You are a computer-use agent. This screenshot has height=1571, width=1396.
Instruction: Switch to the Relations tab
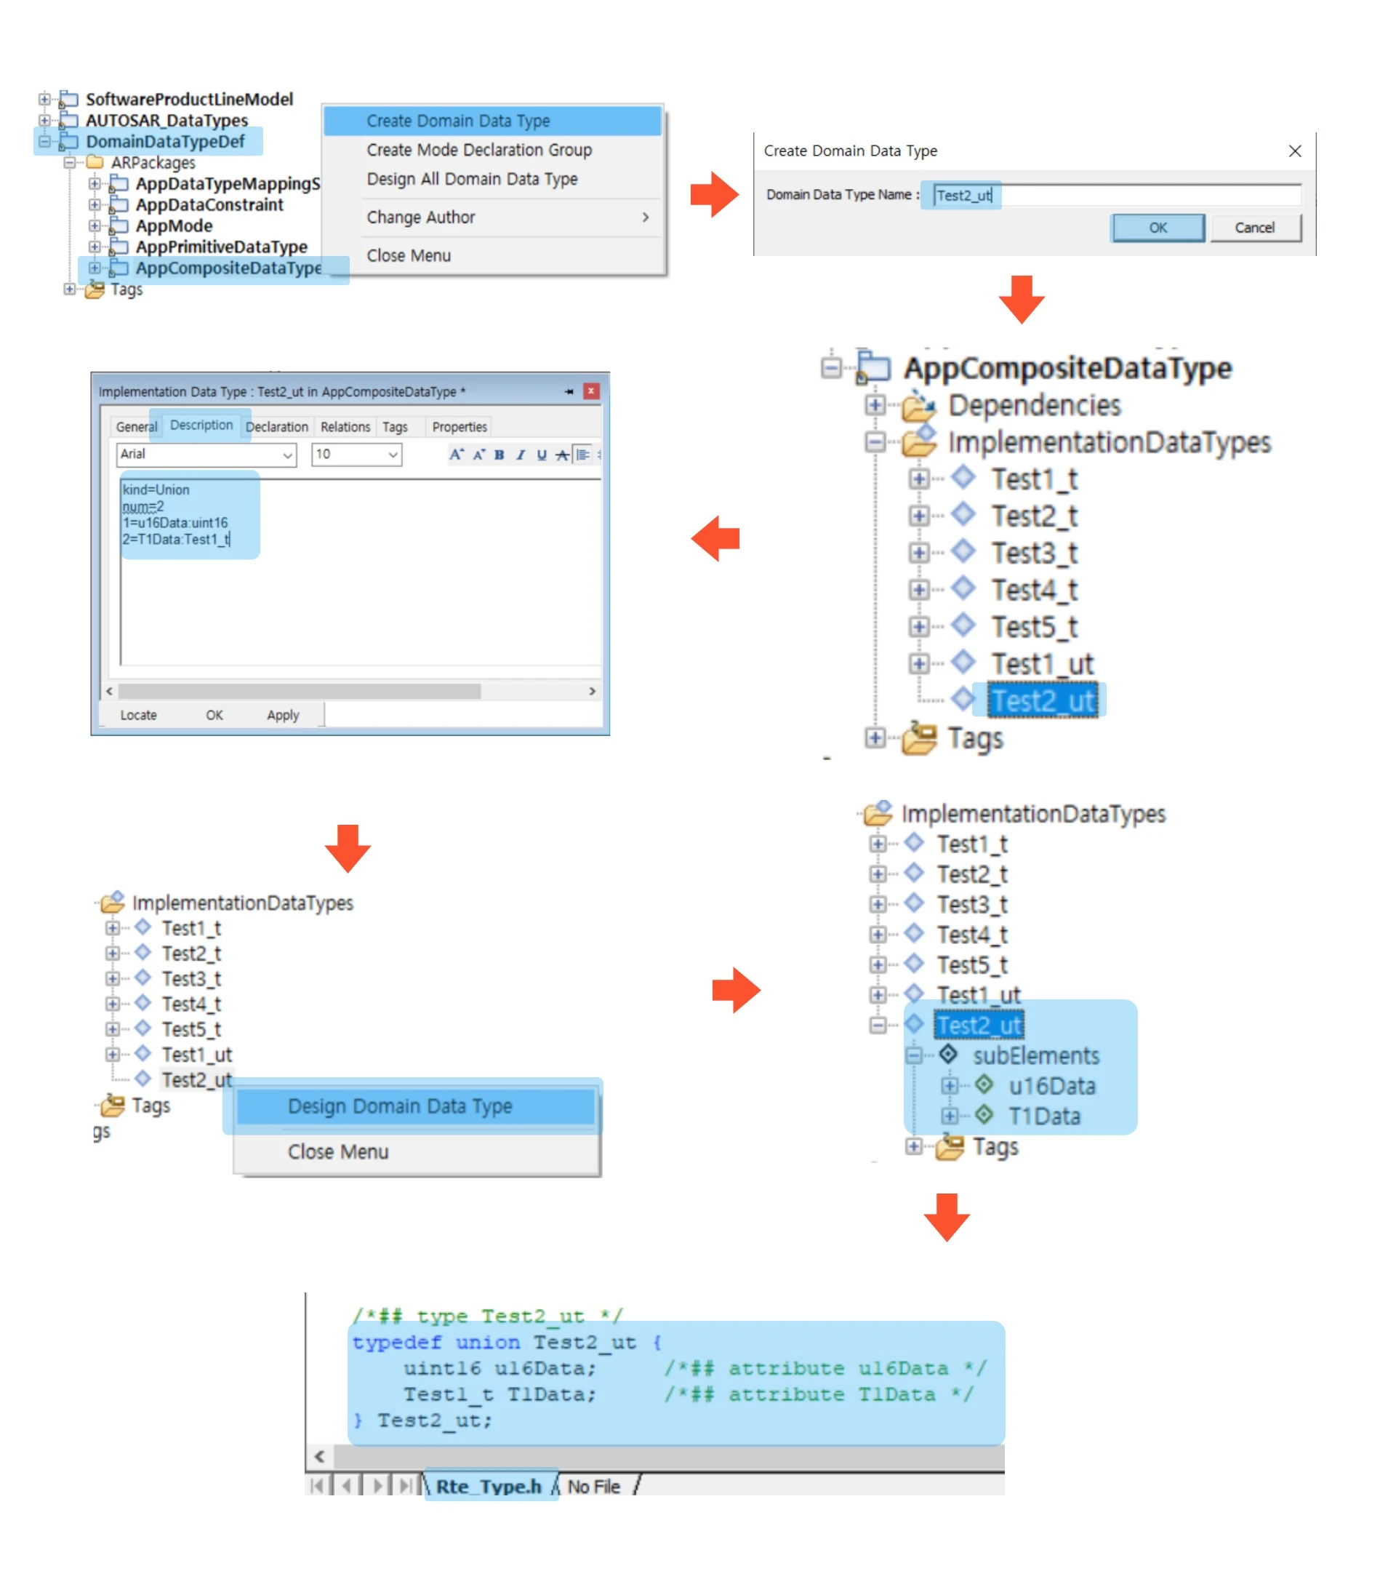pos(345,426)
